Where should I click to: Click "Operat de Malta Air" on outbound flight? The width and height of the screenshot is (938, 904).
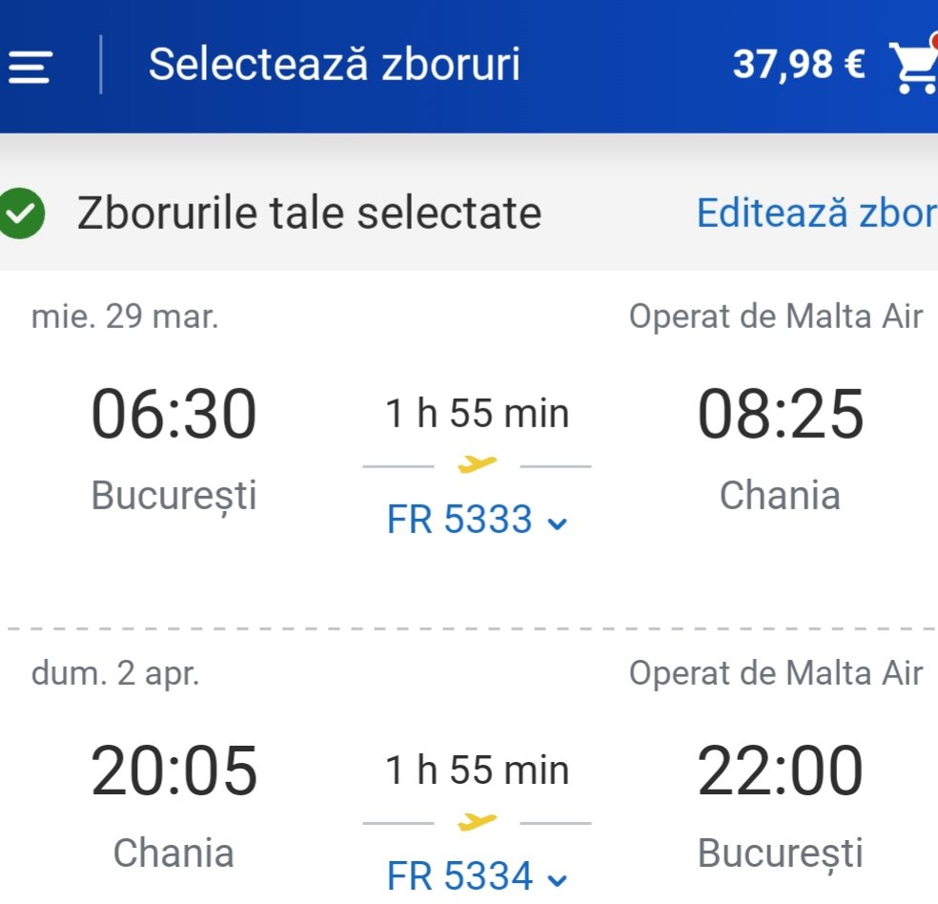pyautogui.click(x=775, y=317)
